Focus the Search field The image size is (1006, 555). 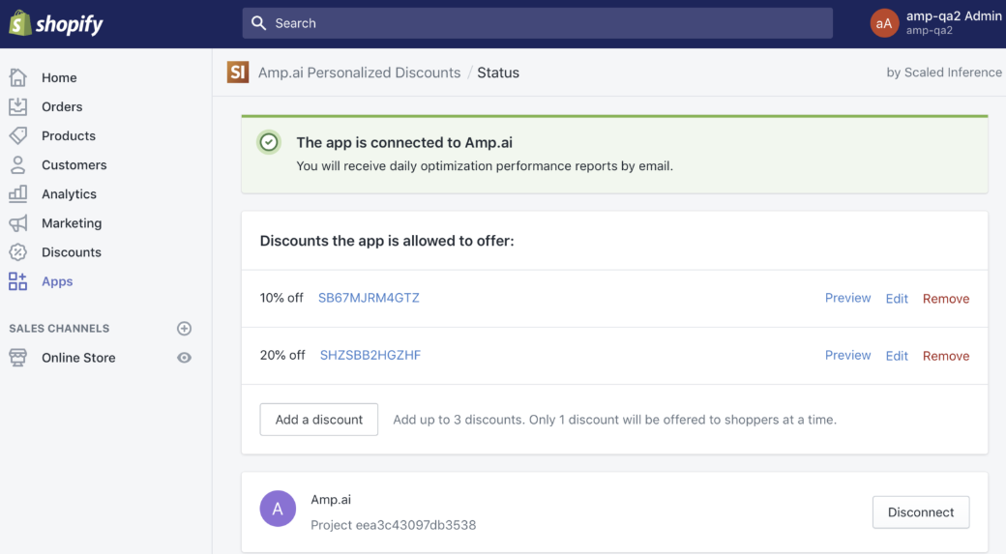(538, 23)
